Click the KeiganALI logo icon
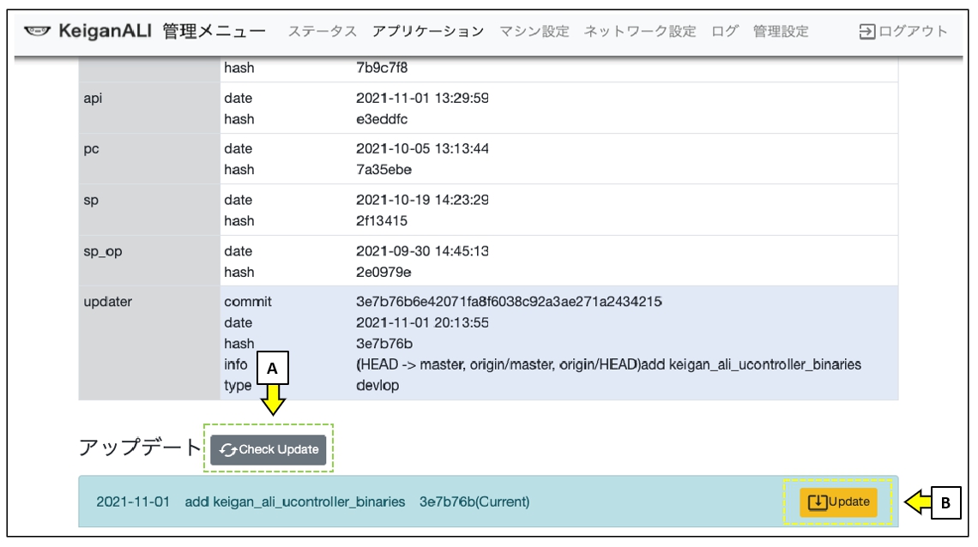This screenshot has height=547, width=978. [x=38, y=32]
